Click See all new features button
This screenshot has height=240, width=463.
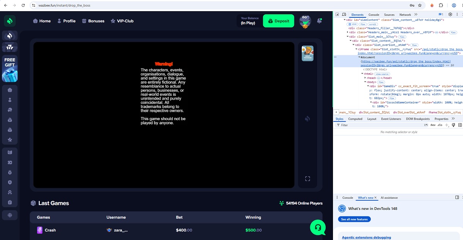(x=354, y=219)
